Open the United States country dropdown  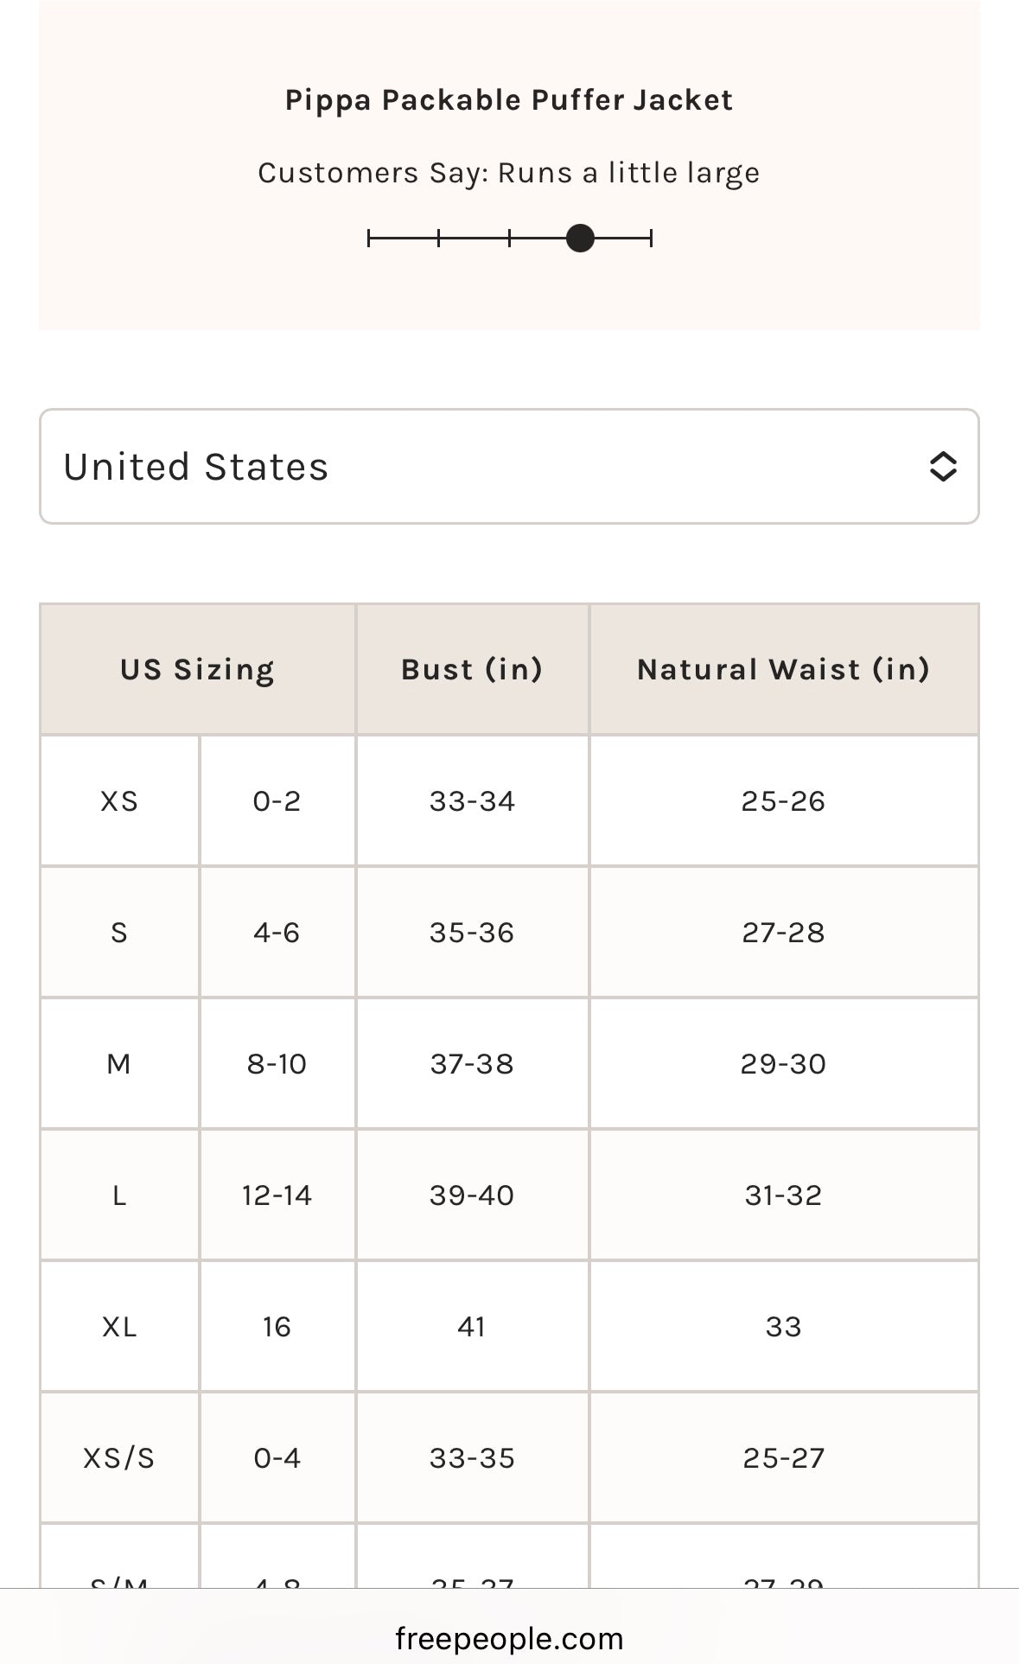pyautogui.click(x=509, y=467)
